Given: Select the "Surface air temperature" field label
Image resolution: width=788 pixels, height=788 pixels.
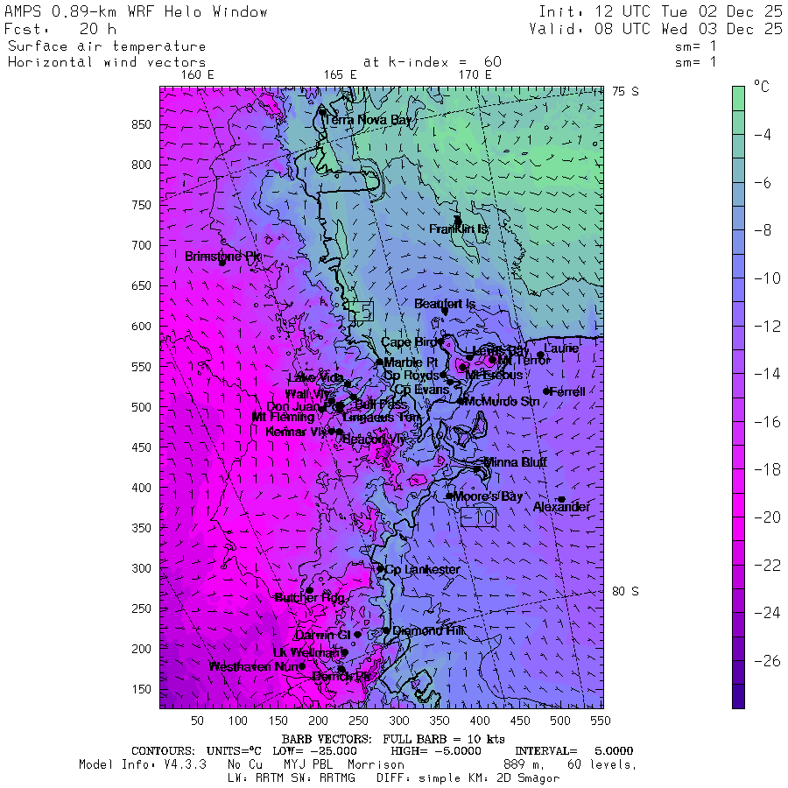Looking at the screenshot, I should tap(107, 46).
